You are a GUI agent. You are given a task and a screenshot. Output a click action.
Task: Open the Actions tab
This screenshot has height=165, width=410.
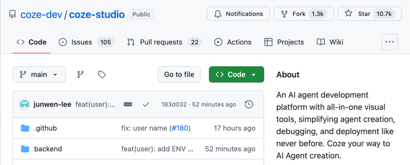pos(233,42)
